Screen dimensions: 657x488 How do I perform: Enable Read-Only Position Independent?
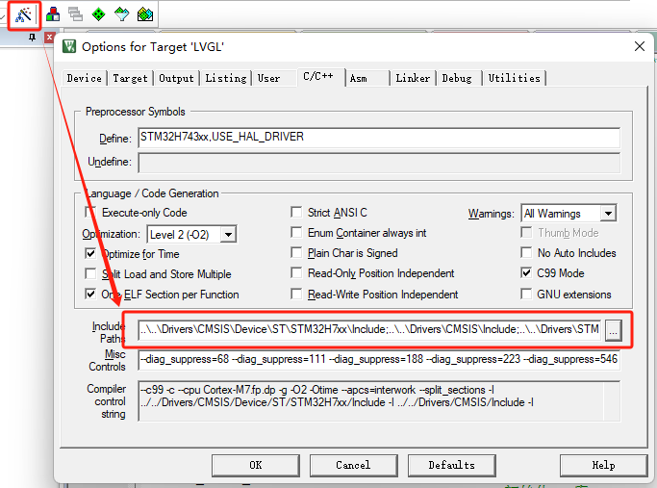(x=296, y=273)
